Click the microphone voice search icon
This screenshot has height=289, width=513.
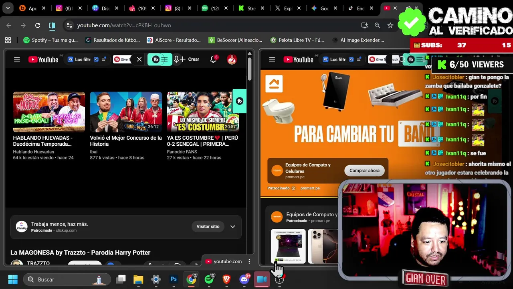coord(176,59)
